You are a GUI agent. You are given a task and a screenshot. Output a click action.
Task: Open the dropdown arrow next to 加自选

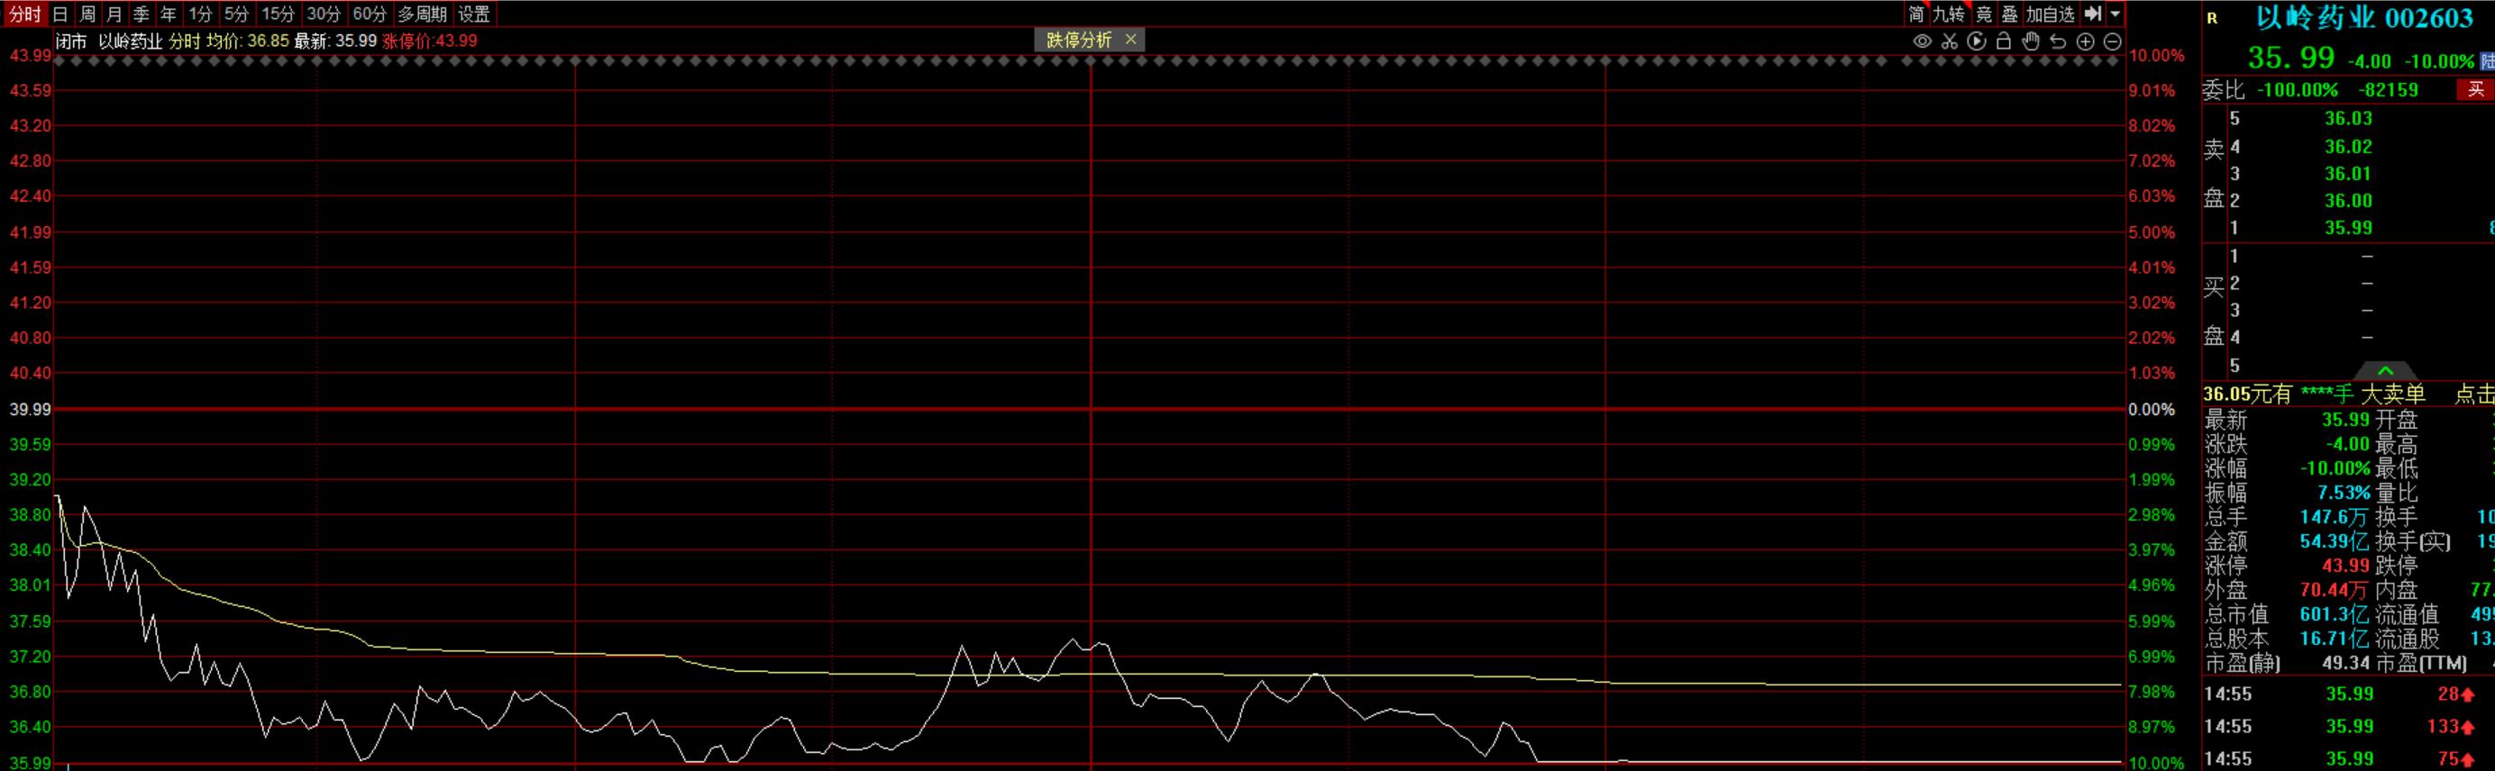[x=2115, y=14]
